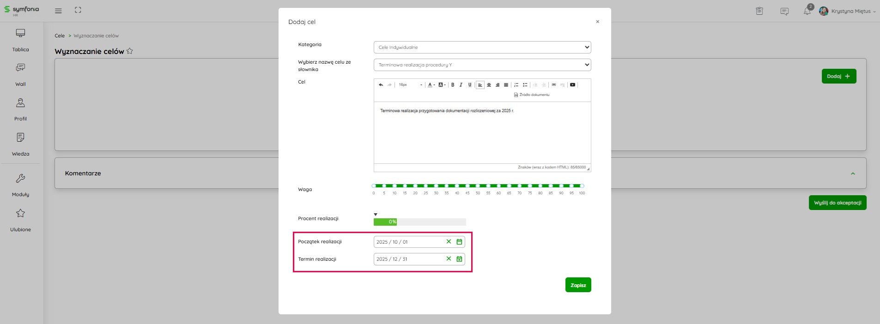Open Moduły from the sidebar

coord(20,184)
